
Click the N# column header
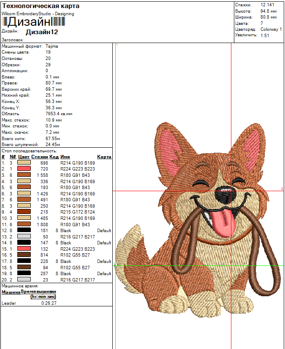click(13, 157)
